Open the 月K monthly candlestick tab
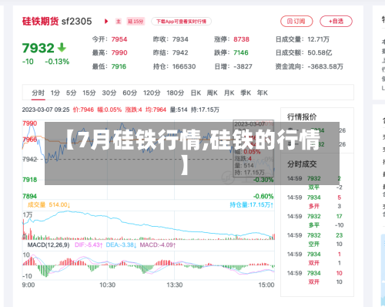This screenshot has height=307, width=385. pos(229,93)
